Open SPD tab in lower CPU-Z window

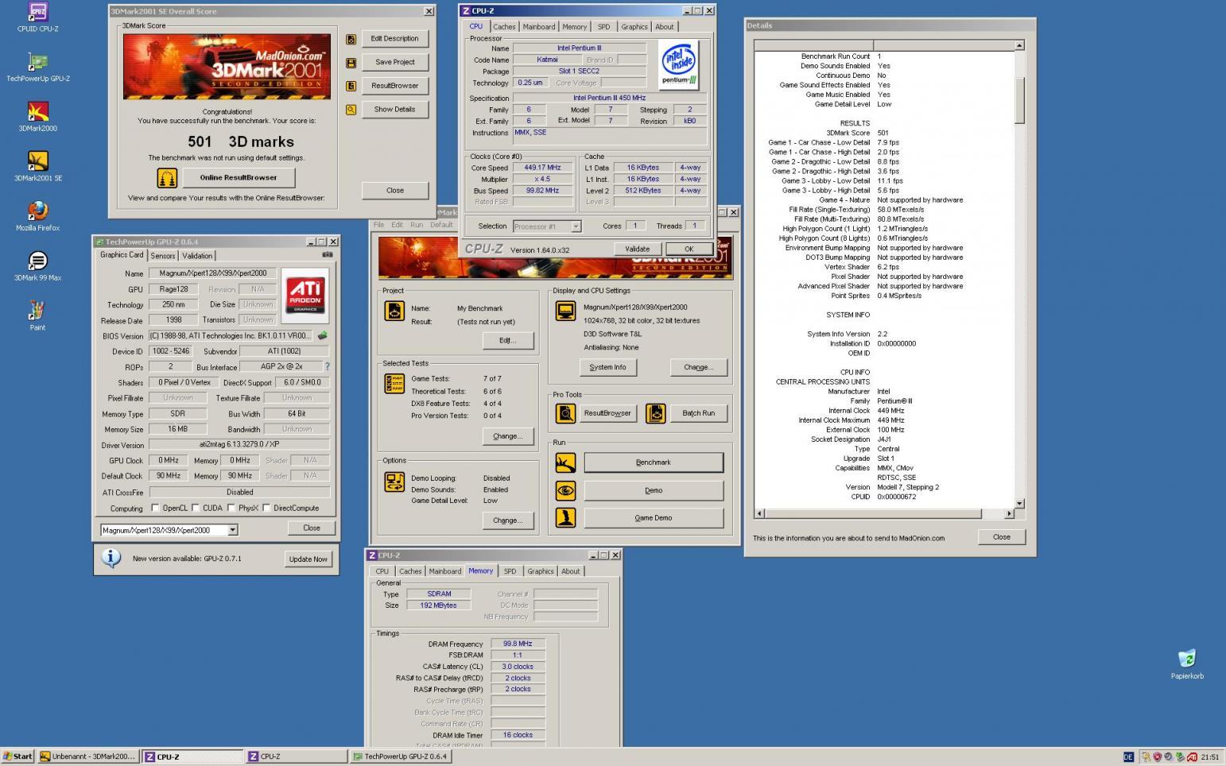click(x=510, y=571)
